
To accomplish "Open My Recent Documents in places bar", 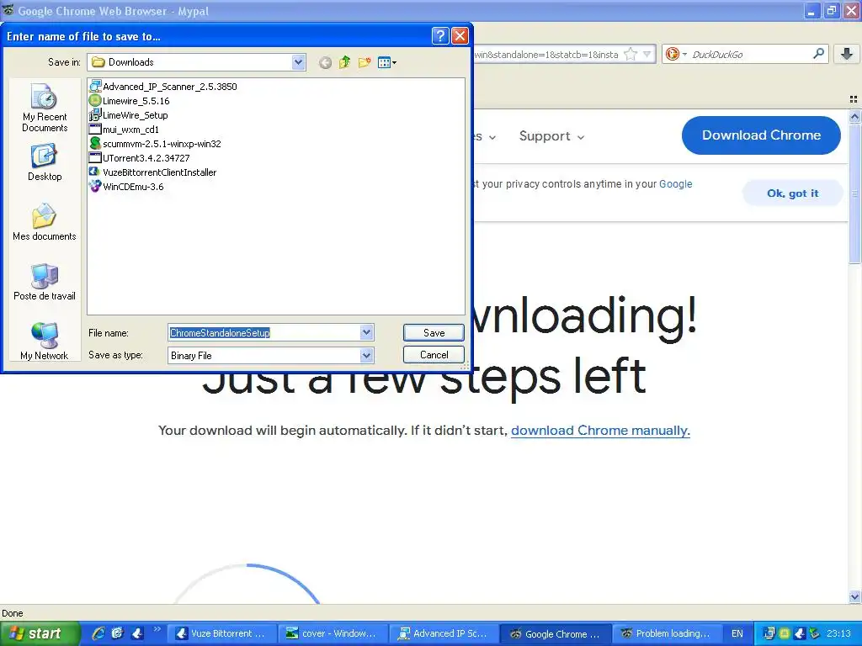I will [45, 109].
